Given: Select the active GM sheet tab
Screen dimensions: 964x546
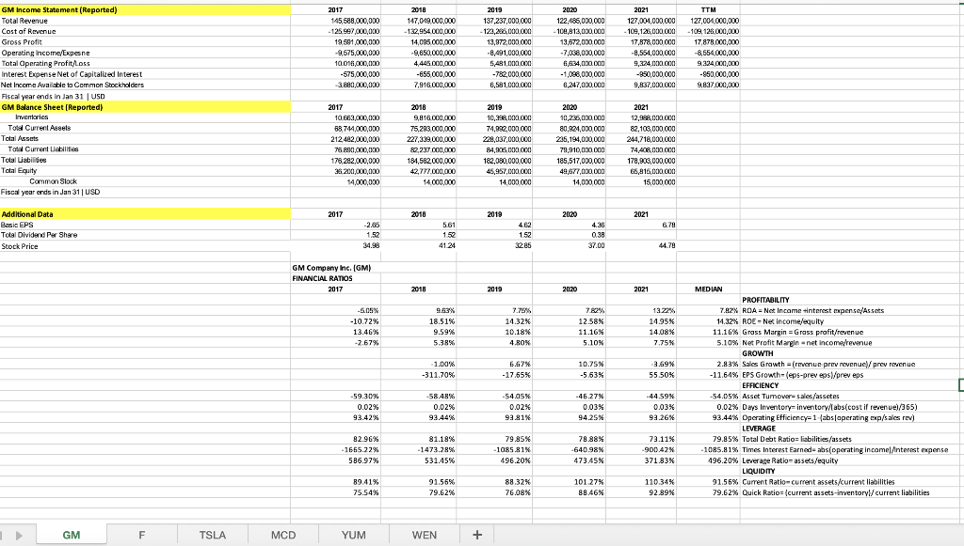Looking at the screenshot, I should click(x=71, y=534).
